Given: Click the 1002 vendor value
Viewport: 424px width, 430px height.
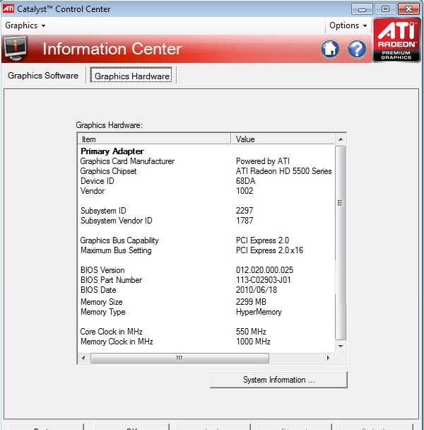Looking at the screenshot, I should coord(245,190).
